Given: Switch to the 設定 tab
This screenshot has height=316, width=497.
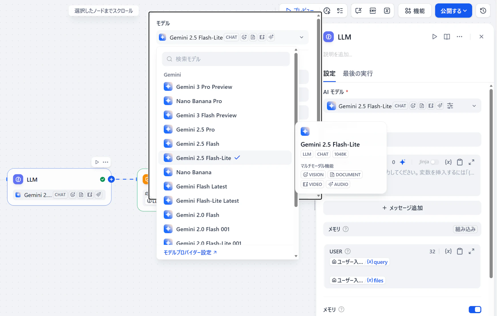Looking at the screenshot, I should point(329,73).
